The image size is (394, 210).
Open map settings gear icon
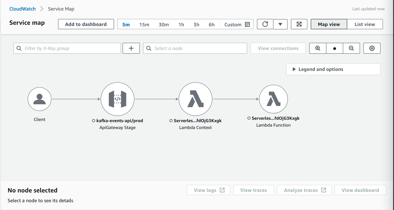click(x=372, y=48)
